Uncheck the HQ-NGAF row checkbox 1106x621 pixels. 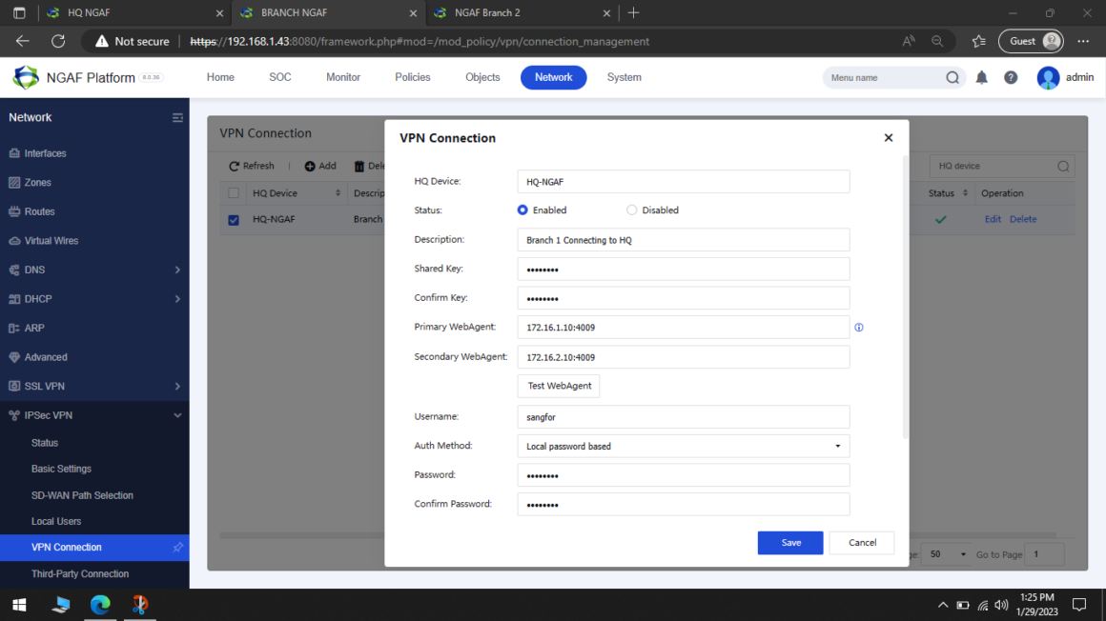tap(234, 219)
